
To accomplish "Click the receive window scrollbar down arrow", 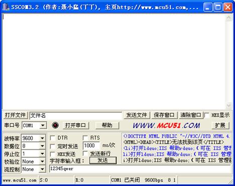I will pos(228,105).
